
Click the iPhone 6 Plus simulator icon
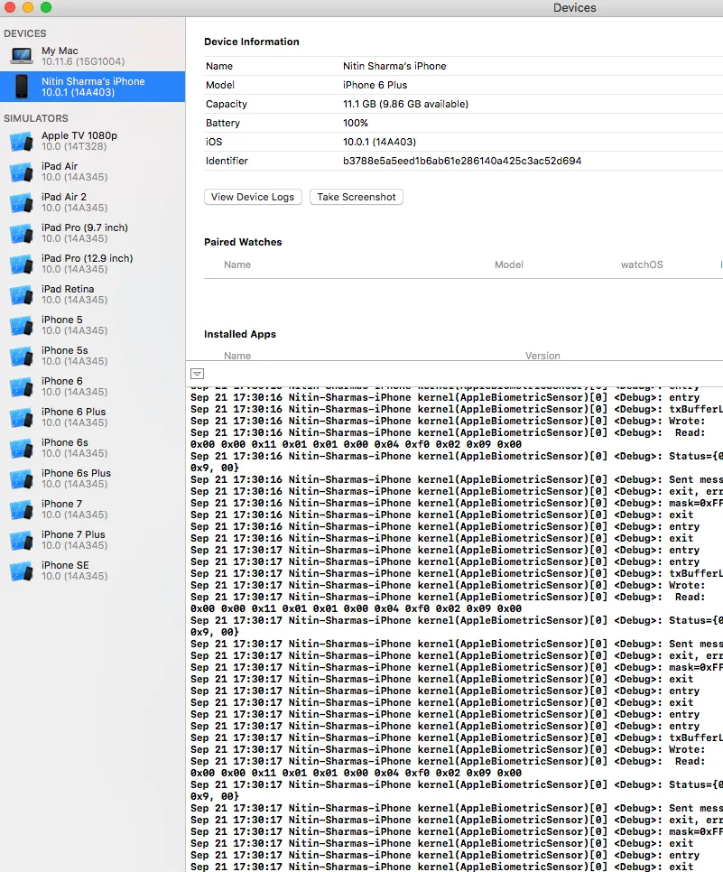[22, 417]
